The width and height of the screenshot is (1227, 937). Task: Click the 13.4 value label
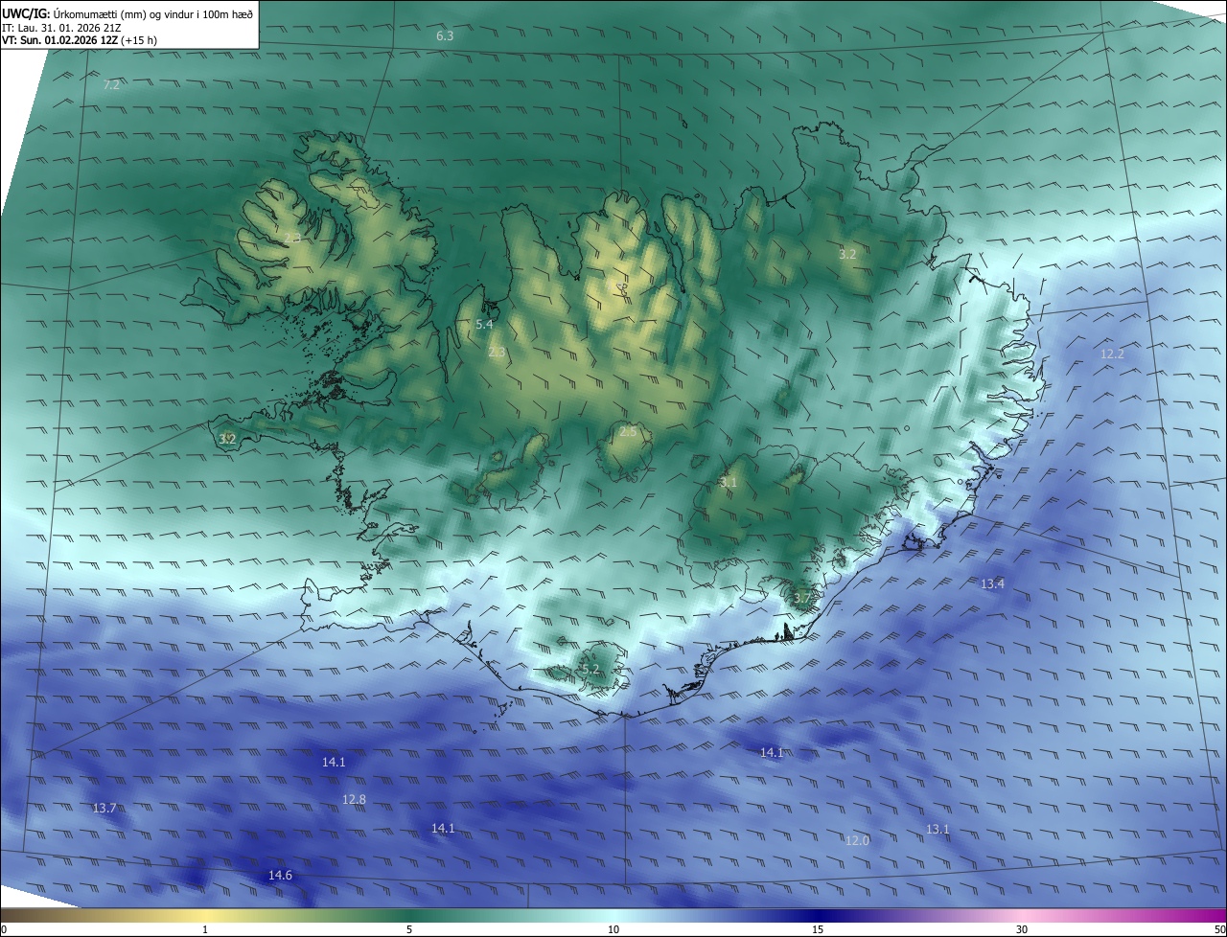992,583
